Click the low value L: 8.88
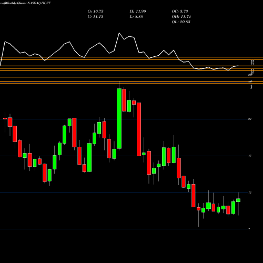 [136, 17]
